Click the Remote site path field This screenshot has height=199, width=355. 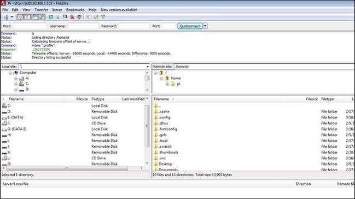pos(264,67)
